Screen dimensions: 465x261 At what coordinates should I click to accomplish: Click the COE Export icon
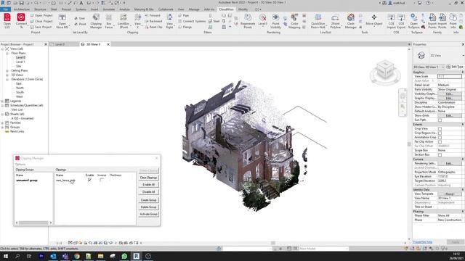click(x=401, y=21)
